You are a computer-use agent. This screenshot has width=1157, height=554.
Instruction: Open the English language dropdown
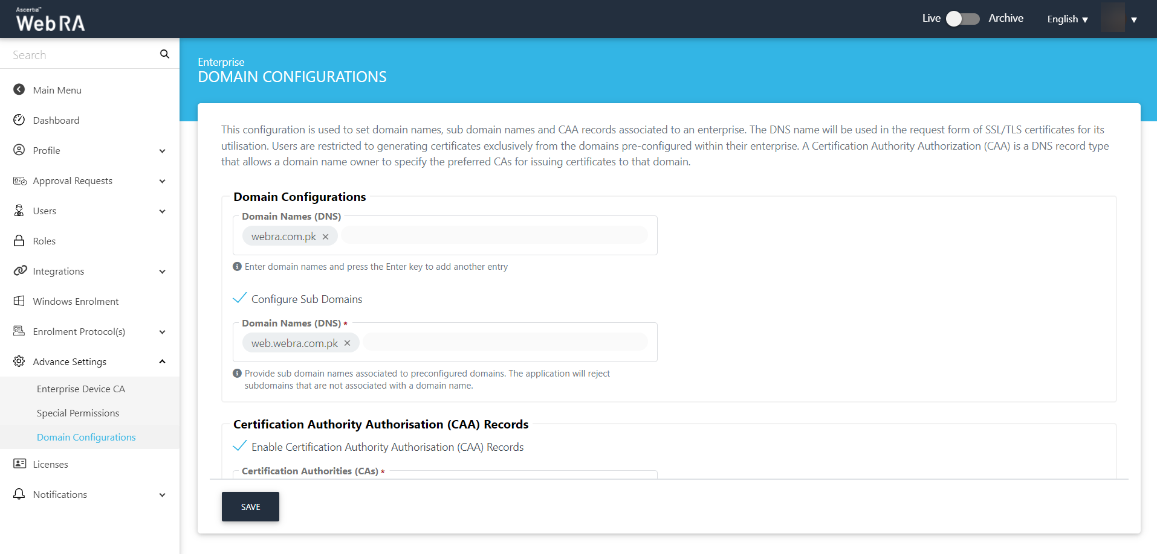pos(1067,19)
